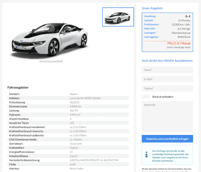The height and width of the screenshot is (172, 201).
Task: Click the Energieeffizienzklasse value A+
Action: [x=71, y=152]
